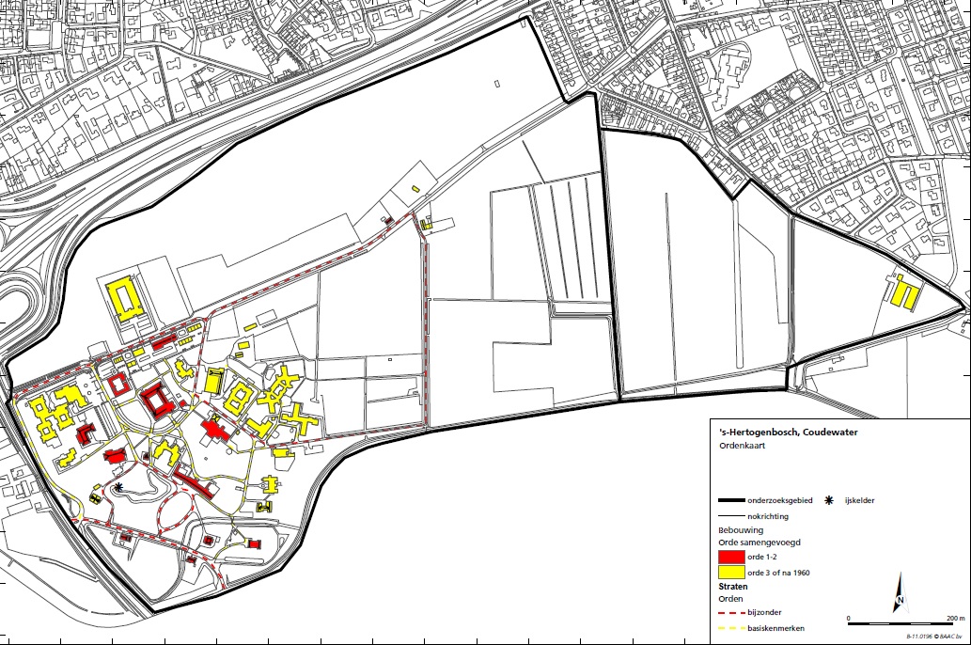971x645 pixels.
Task: Click the Bebouwing legend heading
Action: click(x=741, y=530)
